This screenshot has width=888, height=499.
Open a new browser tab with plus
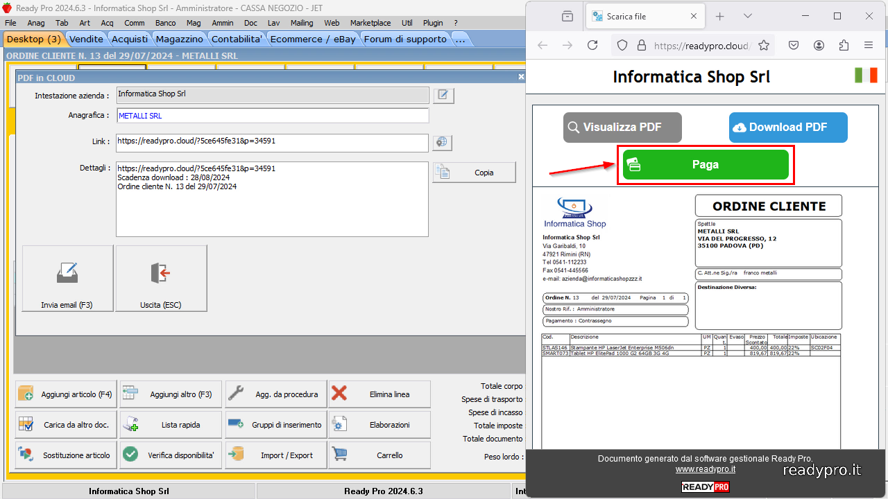point(720,16)
